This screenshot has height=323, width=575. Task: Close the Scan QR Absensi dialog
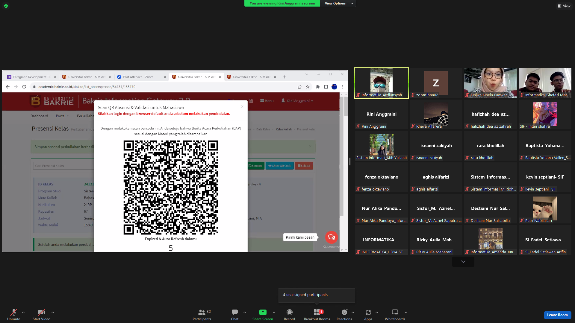coord(242,107)
